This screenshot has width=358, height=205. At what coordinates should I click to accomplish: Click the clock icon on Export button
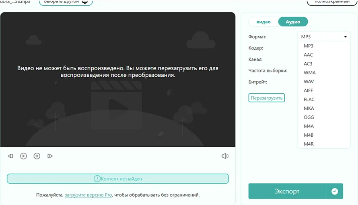pos(335,191)
